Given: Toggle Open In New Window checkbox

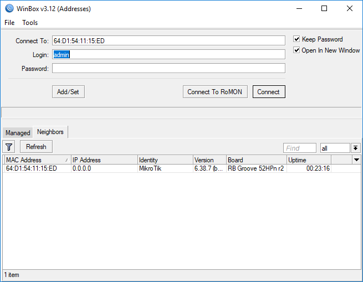Looking at the screenshot, I should coord(296,50).
